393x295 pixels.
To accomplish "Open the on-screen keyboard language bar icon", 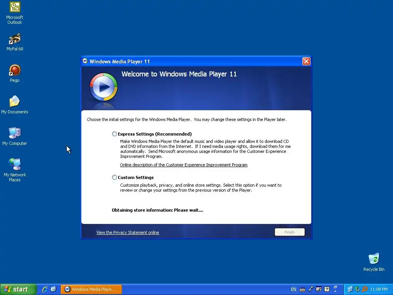I will click(x=302, y=290).
